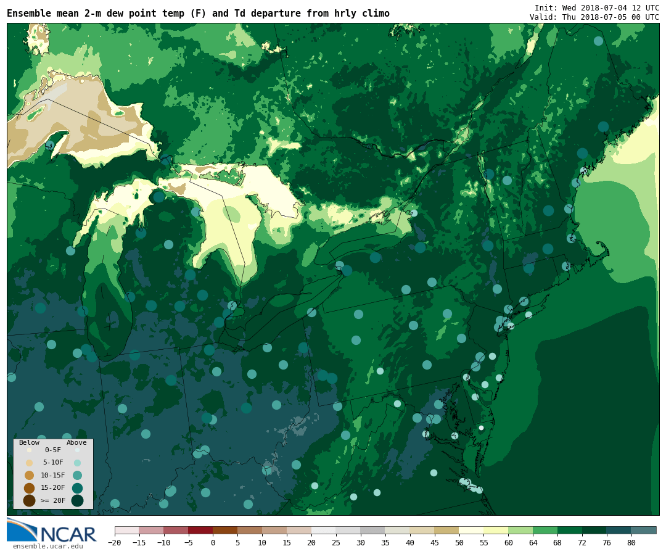Click the Above >= 20F darkest teal legend circle
The image size is (666, 554).
[77, 500]
